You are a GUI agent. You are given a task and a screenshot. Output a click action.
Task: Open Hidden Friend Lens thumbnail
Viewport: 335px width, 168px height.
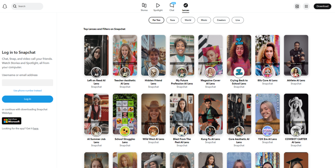(x=154, y=55)
